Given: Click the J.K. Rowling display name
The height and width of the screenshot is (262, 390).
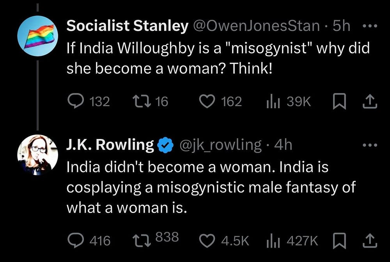Looking at the screenshot, I should 110,145.
